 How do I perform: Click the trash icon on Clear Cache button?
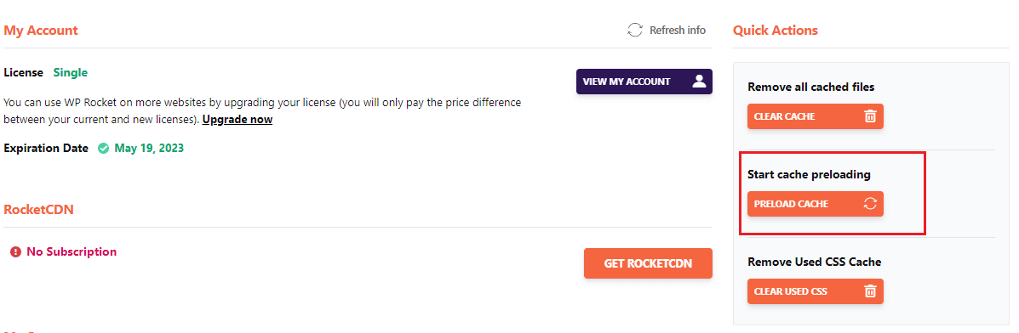(870, 116)
